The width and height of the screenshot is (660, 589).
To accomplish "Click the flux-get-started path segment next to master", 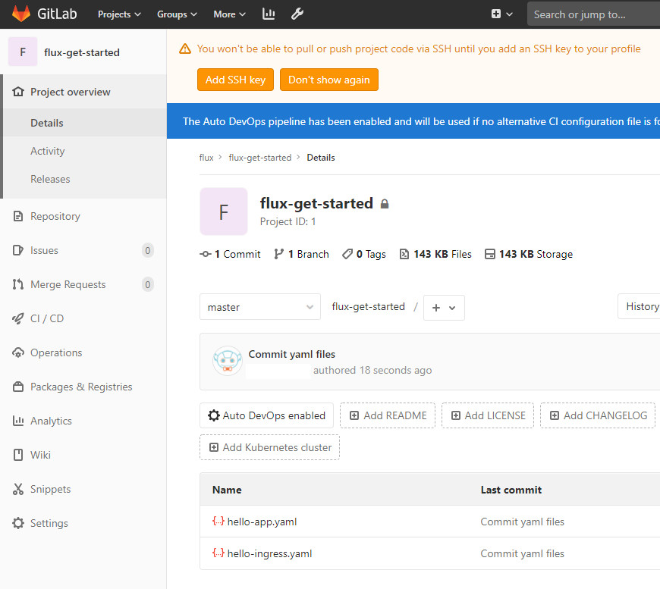I will pyautogui.click(x=368, y=306).
